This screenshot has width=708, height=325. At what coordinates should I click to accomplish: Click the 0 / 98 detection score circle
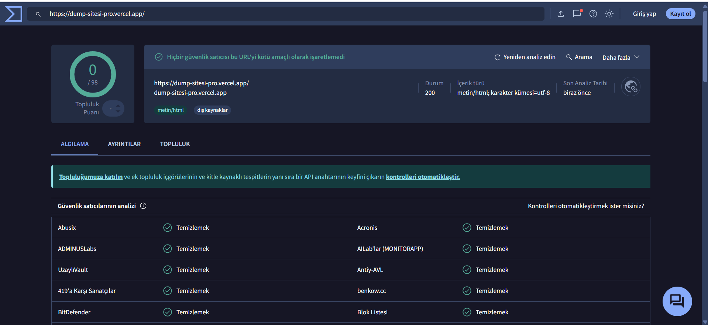[x=93, y=74]
